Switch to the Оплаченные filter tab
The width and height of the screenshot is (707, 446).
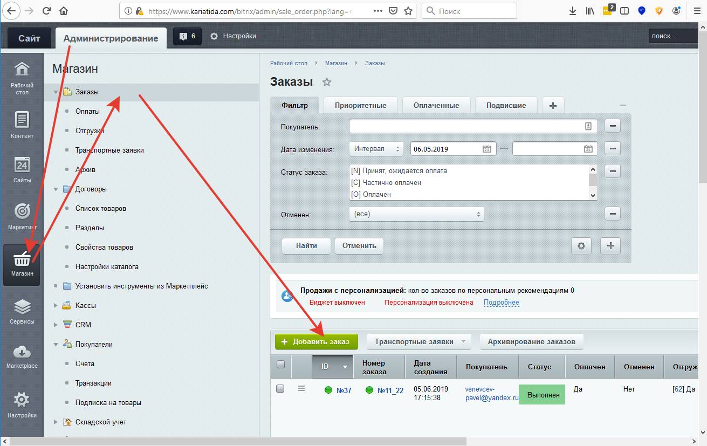tap(436, 105)
